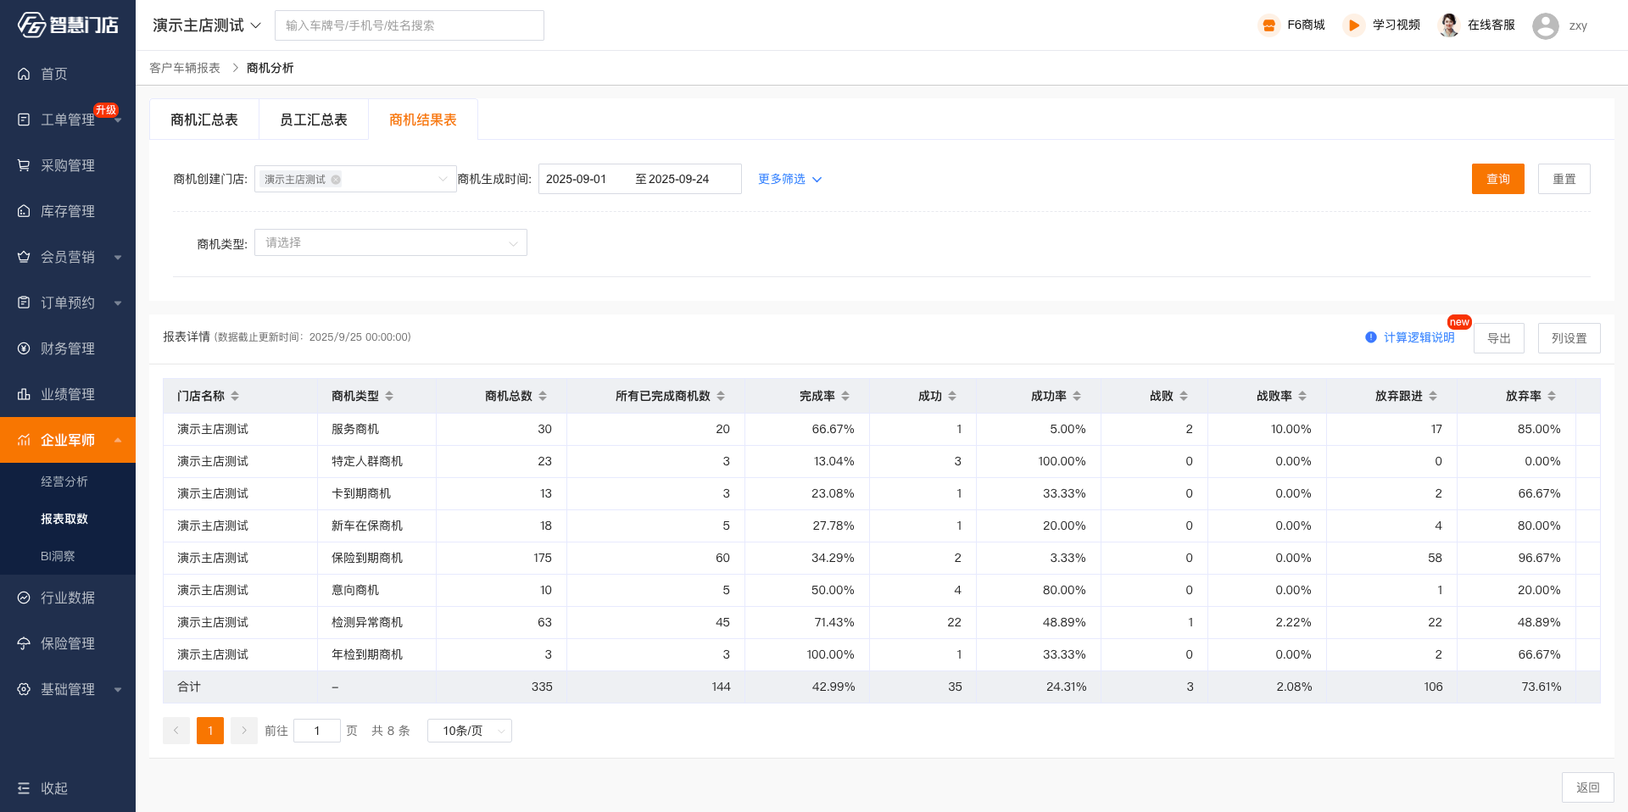Open 学习视频 tutorial videos
This screenshot has width=1628, height=812.
1382,25
